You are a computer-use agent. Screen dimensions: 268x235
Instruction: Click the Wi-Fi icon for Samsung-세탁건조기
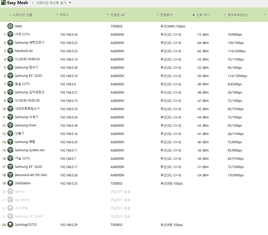pos(10,43)
